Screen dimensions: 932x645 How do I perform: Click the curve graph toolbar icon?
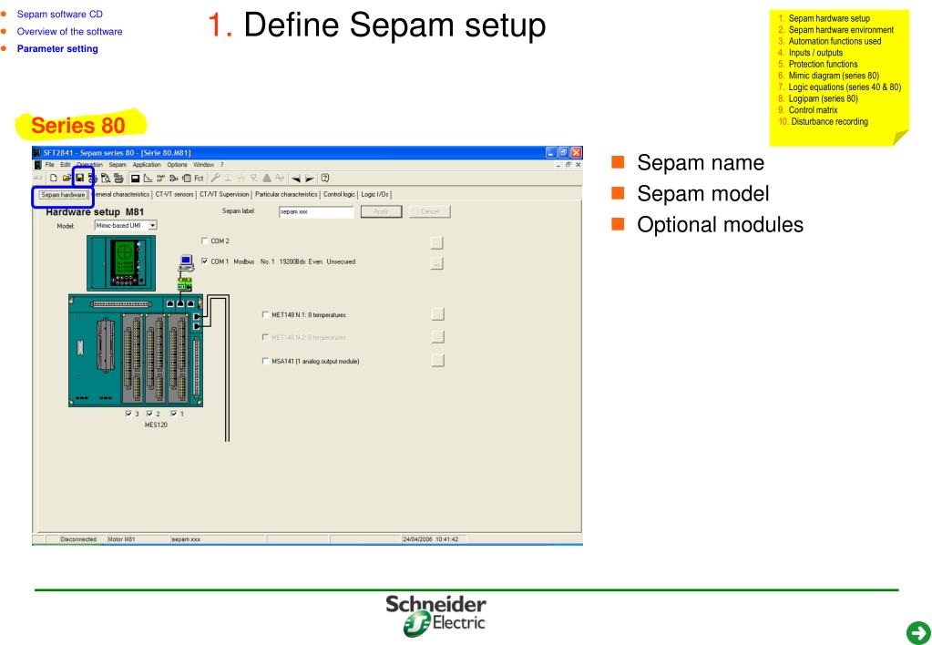pos(148,178)
